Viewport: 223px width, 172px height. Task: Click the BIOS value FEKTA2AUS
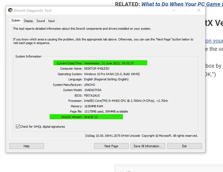pyautogui.click(x=92, y=95)
